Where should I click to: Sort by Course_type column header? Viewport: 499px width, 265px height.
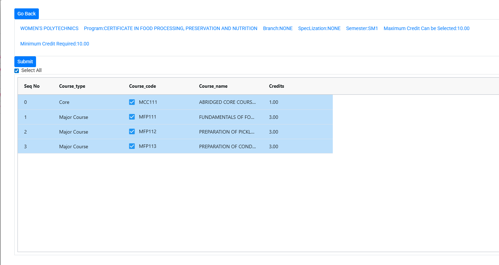click(72, 86)
